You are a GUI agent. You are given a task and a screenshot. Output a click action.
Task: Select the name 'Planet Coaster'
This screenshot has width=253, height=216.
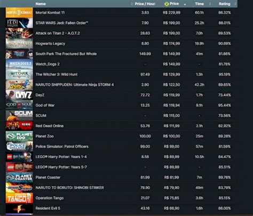point(48,178)
